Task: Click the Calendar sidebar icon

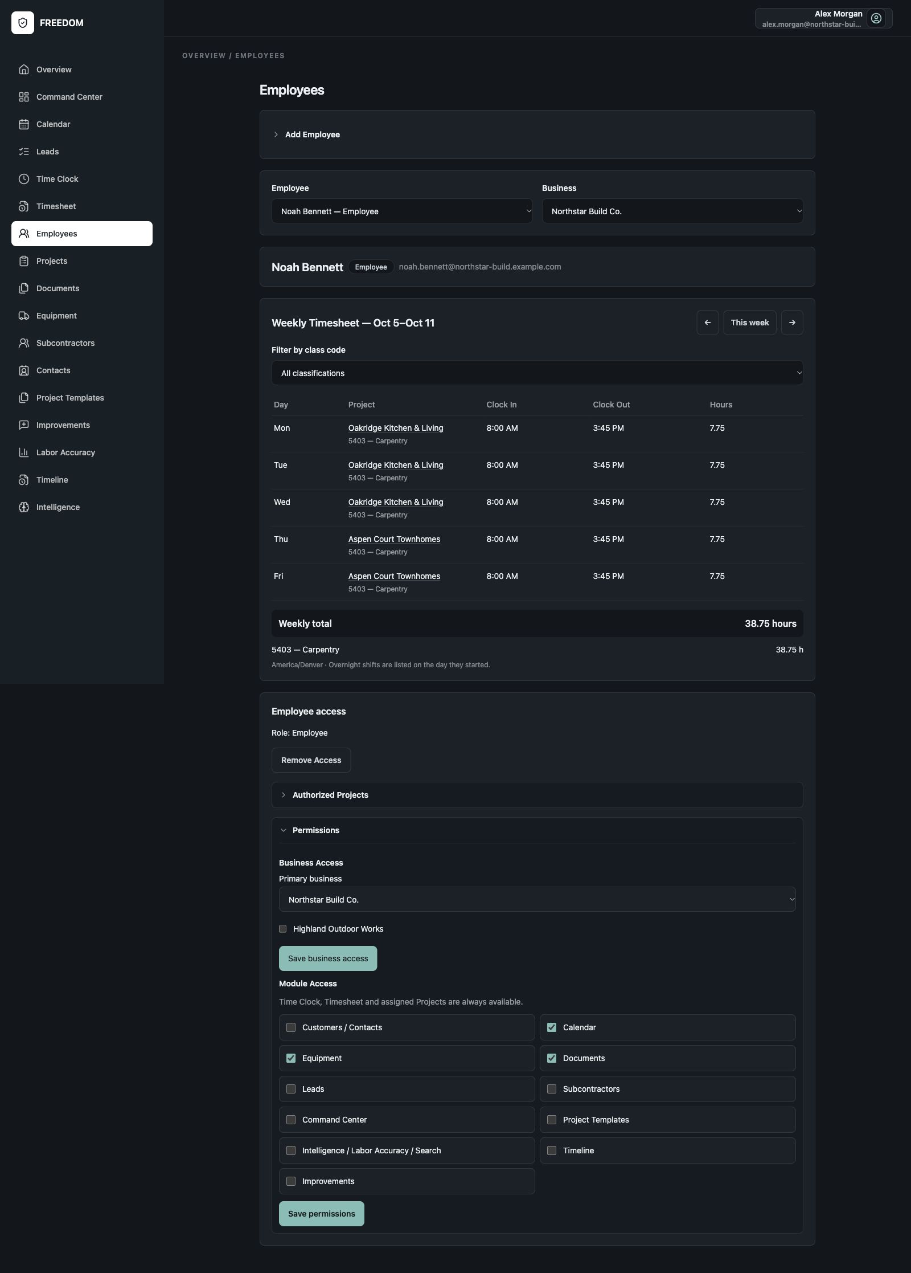Action: pos(24,124)
